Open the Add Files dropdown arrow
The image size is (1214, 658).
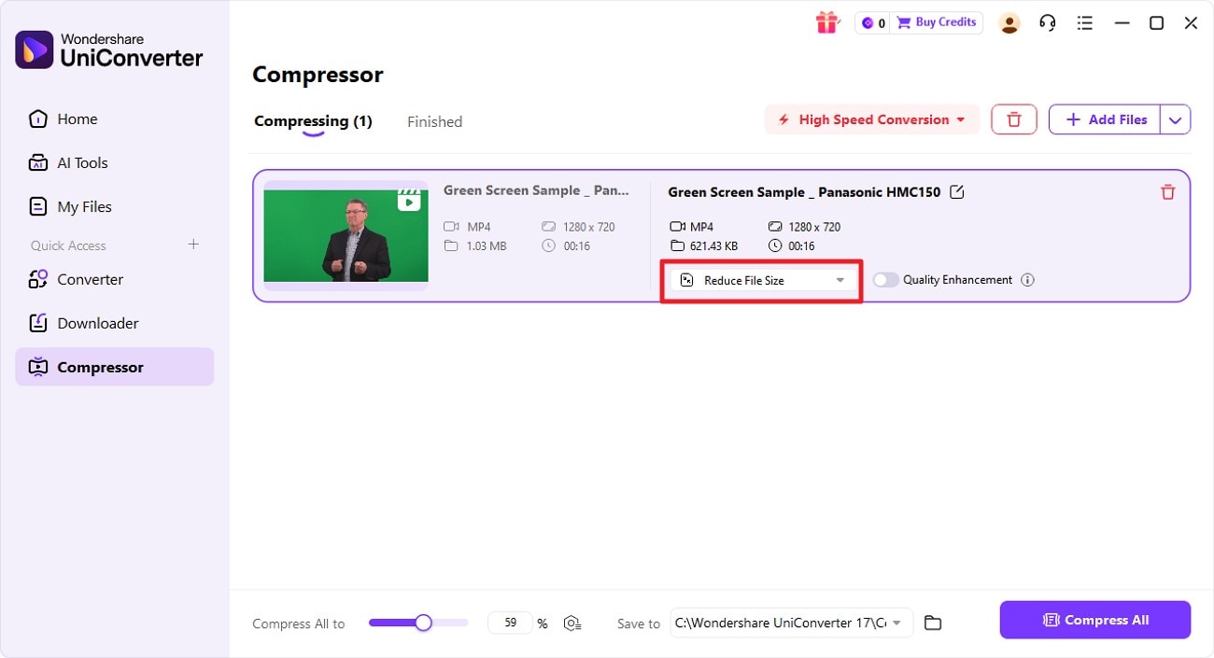point(1176,119)
